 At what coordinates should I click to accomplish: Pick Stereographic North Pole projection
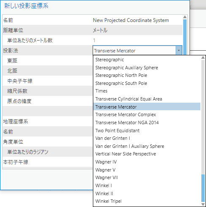(x=147, y=75)
